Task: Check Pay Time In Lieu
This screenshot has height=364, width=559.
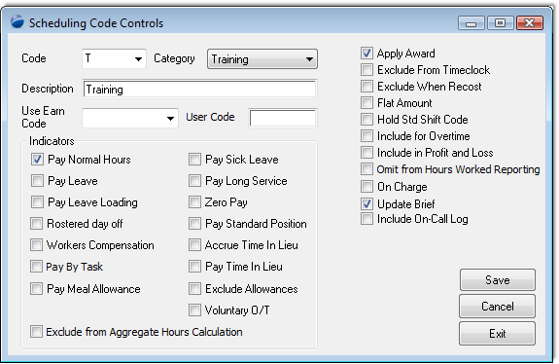Action: 194,267
